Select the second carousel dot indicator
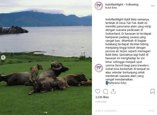The height and width of the screenshot is (115, 157). (x=46, y=112)
